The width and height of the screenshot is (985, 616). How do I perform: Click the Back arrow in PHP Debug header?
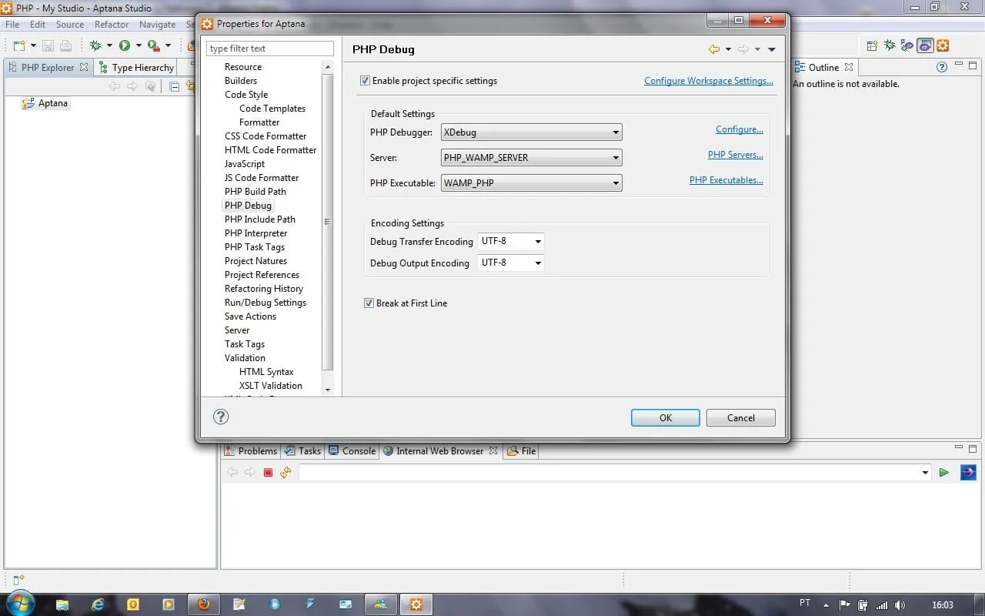coord(714,49)
